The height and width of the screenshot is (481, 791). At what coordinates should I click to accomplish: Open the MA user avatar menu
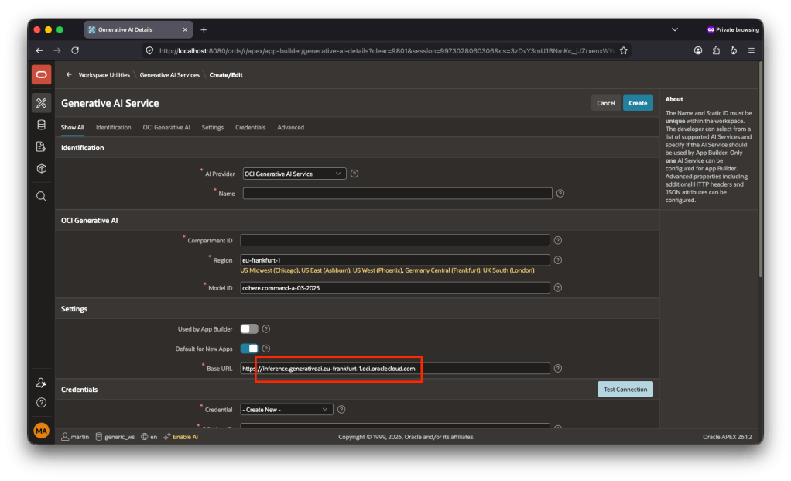pyautogui.click(x=41, y=431)
